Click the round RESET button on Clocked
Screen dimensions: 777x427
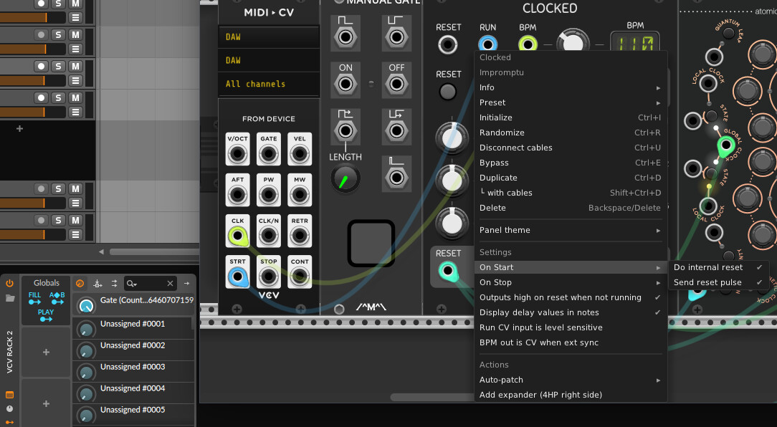point(448,92)
